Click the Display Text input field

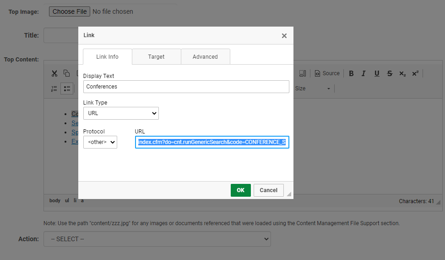tap(186, 87)
